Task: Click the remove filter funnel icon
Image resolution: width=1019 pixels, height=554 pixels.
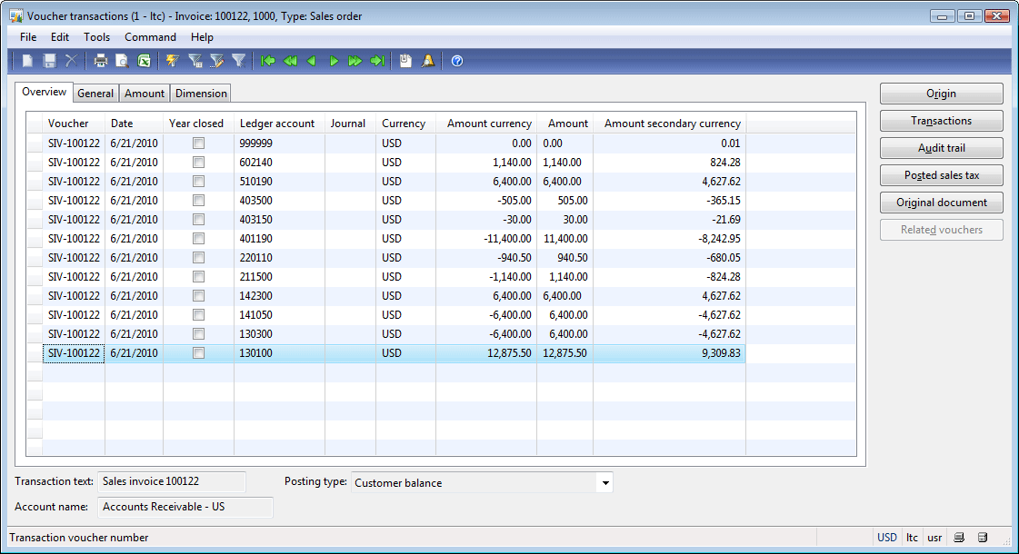Action: [x=238, y=61]
